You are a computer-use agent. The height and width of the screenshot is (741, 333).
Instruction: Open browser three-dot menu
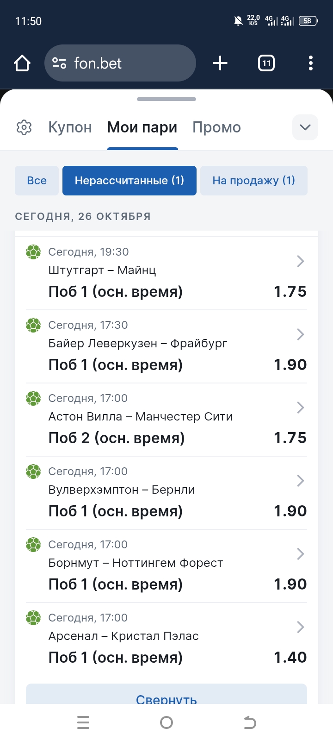pos(310,63)
